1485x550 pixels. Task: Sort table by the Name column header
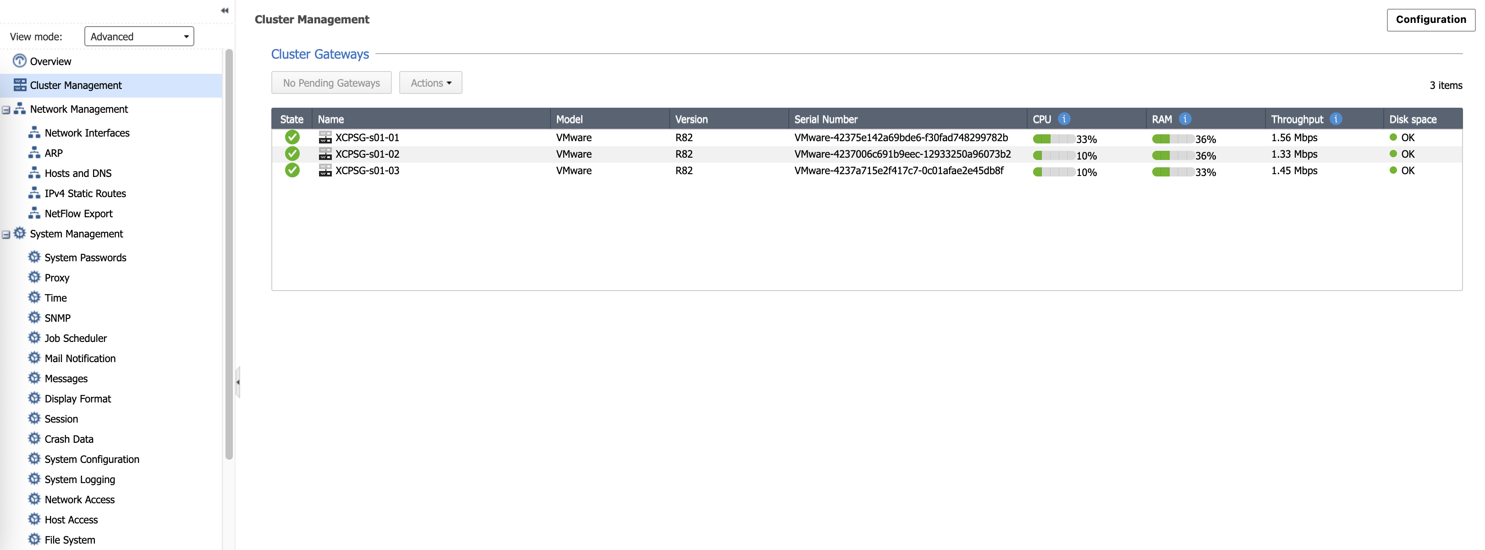pyautogui.click(x=331, y=119)
